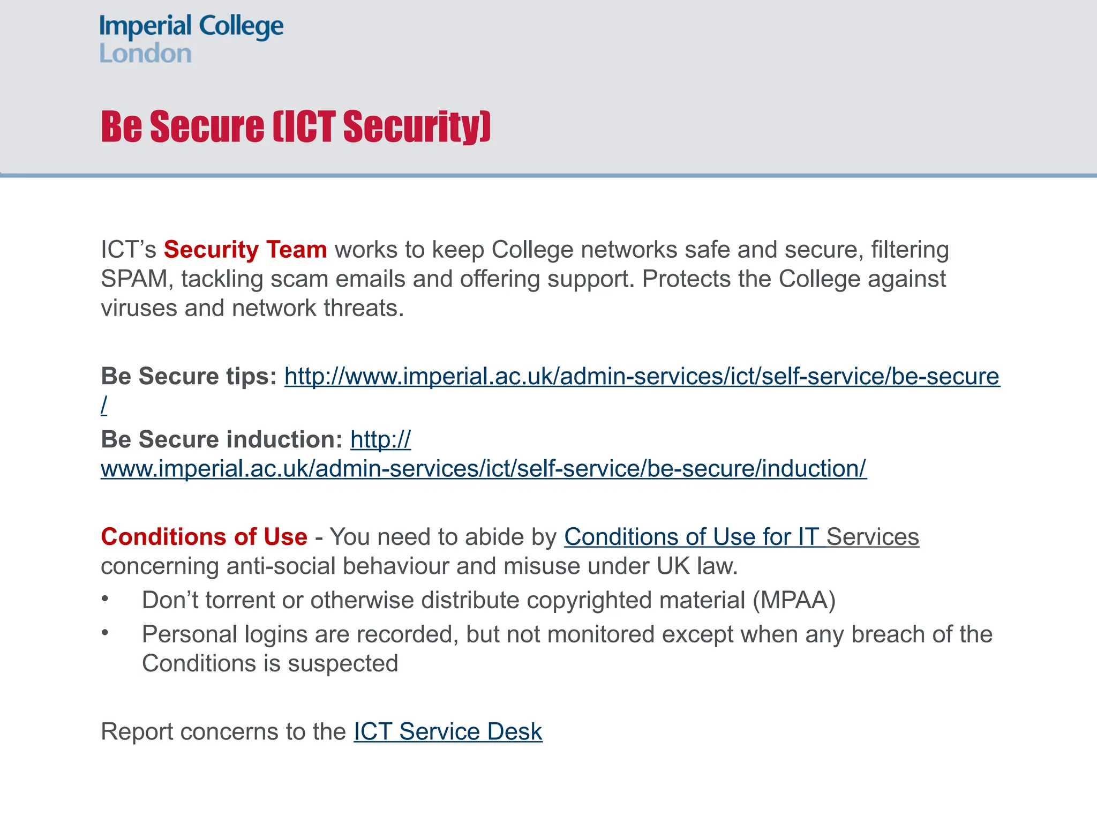Open the ICT Service Desk link
This screenshot has height=823, width=1097.
point(448,732)
